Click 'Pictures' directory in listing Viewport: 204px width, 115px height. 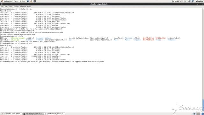[128, 38]
